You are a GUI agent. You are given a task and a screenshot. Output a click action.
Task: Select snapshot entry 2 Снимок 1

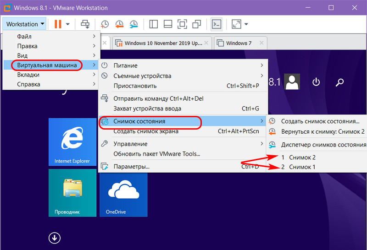(x=317, y=167)
